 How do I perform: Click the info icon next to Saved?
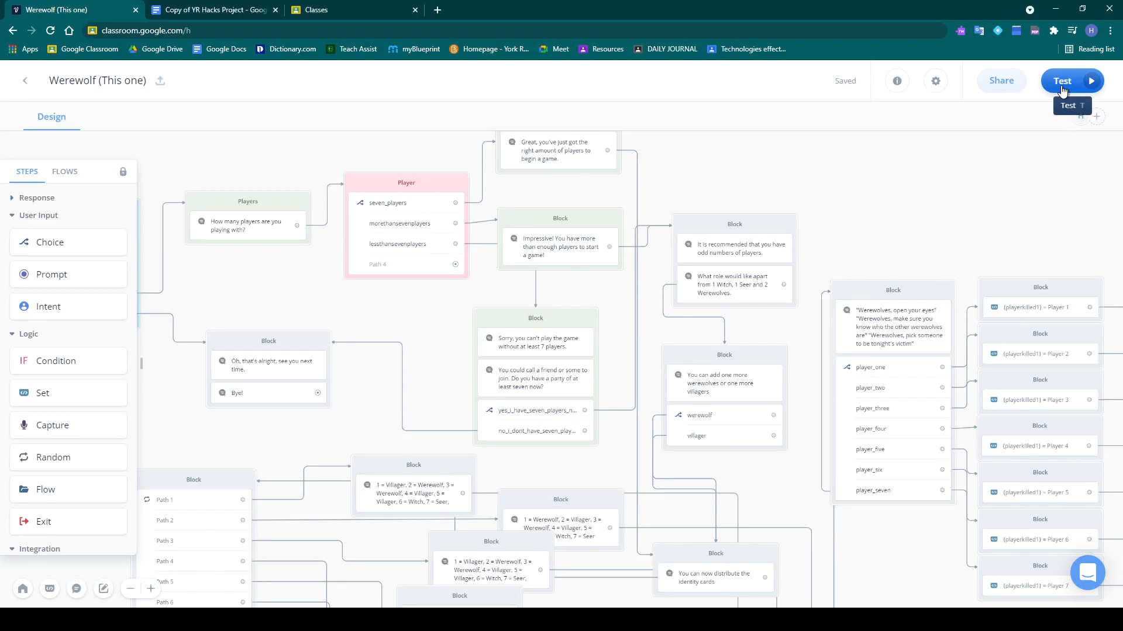(x=897, y=81)
